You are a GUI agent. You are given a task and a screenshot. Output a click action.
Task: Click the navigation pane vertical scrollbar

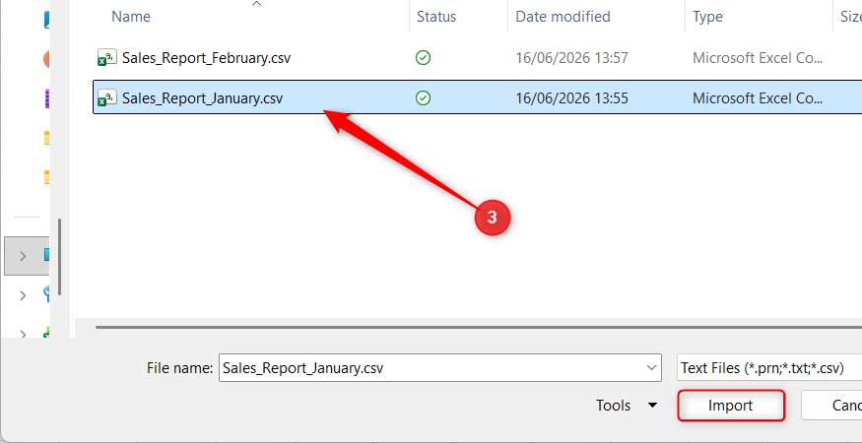pyautogui.click(x=60, y=257)
